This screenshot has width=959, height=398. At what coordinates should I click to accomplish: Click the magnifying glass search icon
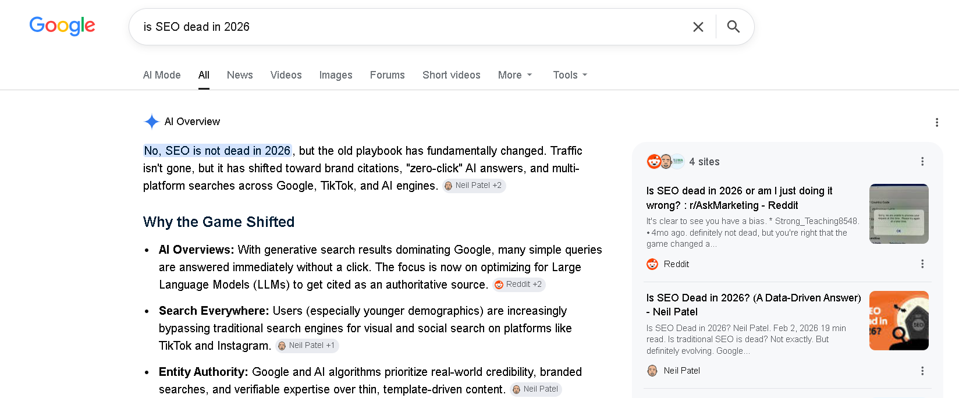(733, 27)
